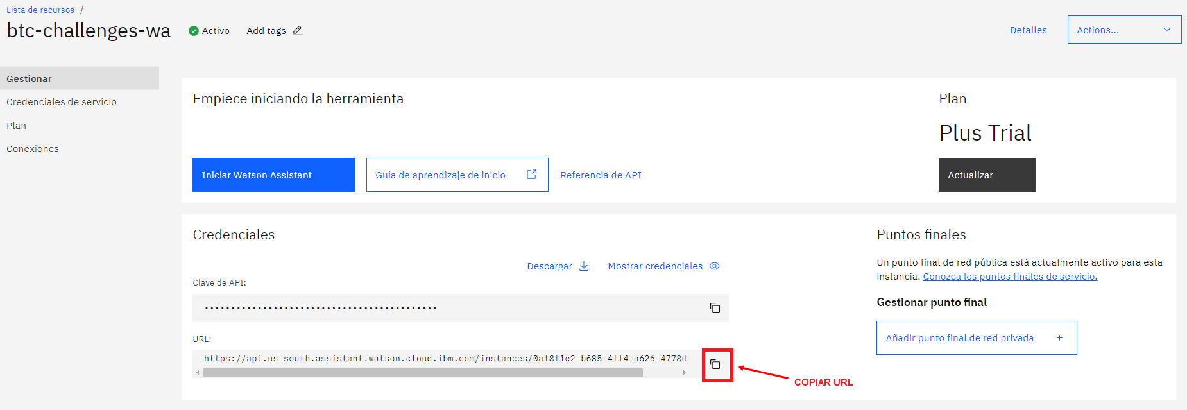Click the Gestionar punto final heading
The height and width of the screenshot is (410, 1187).
click(932, 302)
